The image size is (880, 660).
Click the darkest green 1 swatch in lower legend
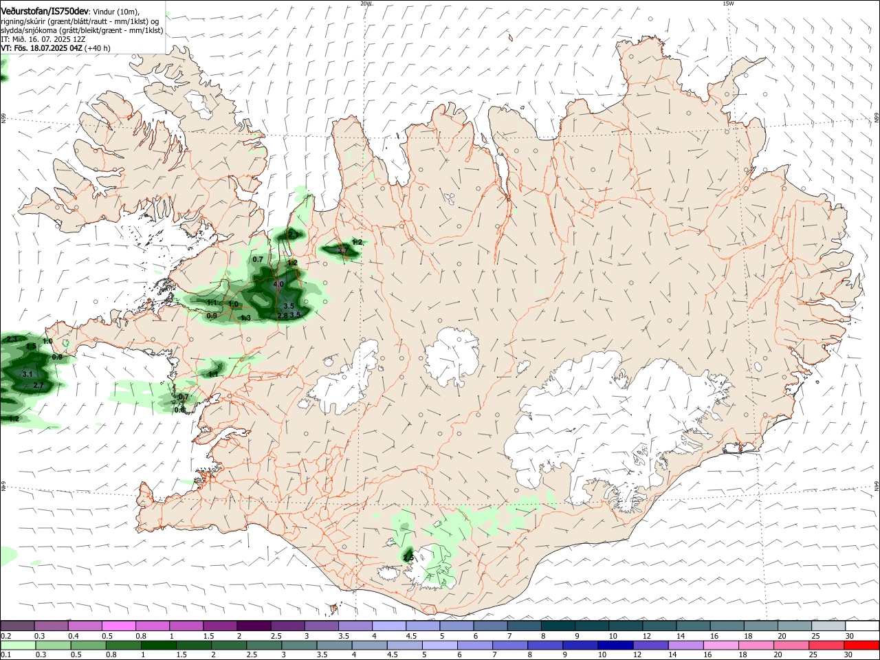[159, 646]
